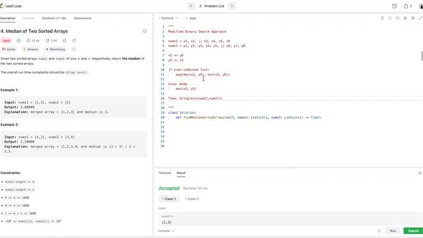423x238 pixels.
Task: Click the Example 2 code block
Action: [x=73, y=144]
